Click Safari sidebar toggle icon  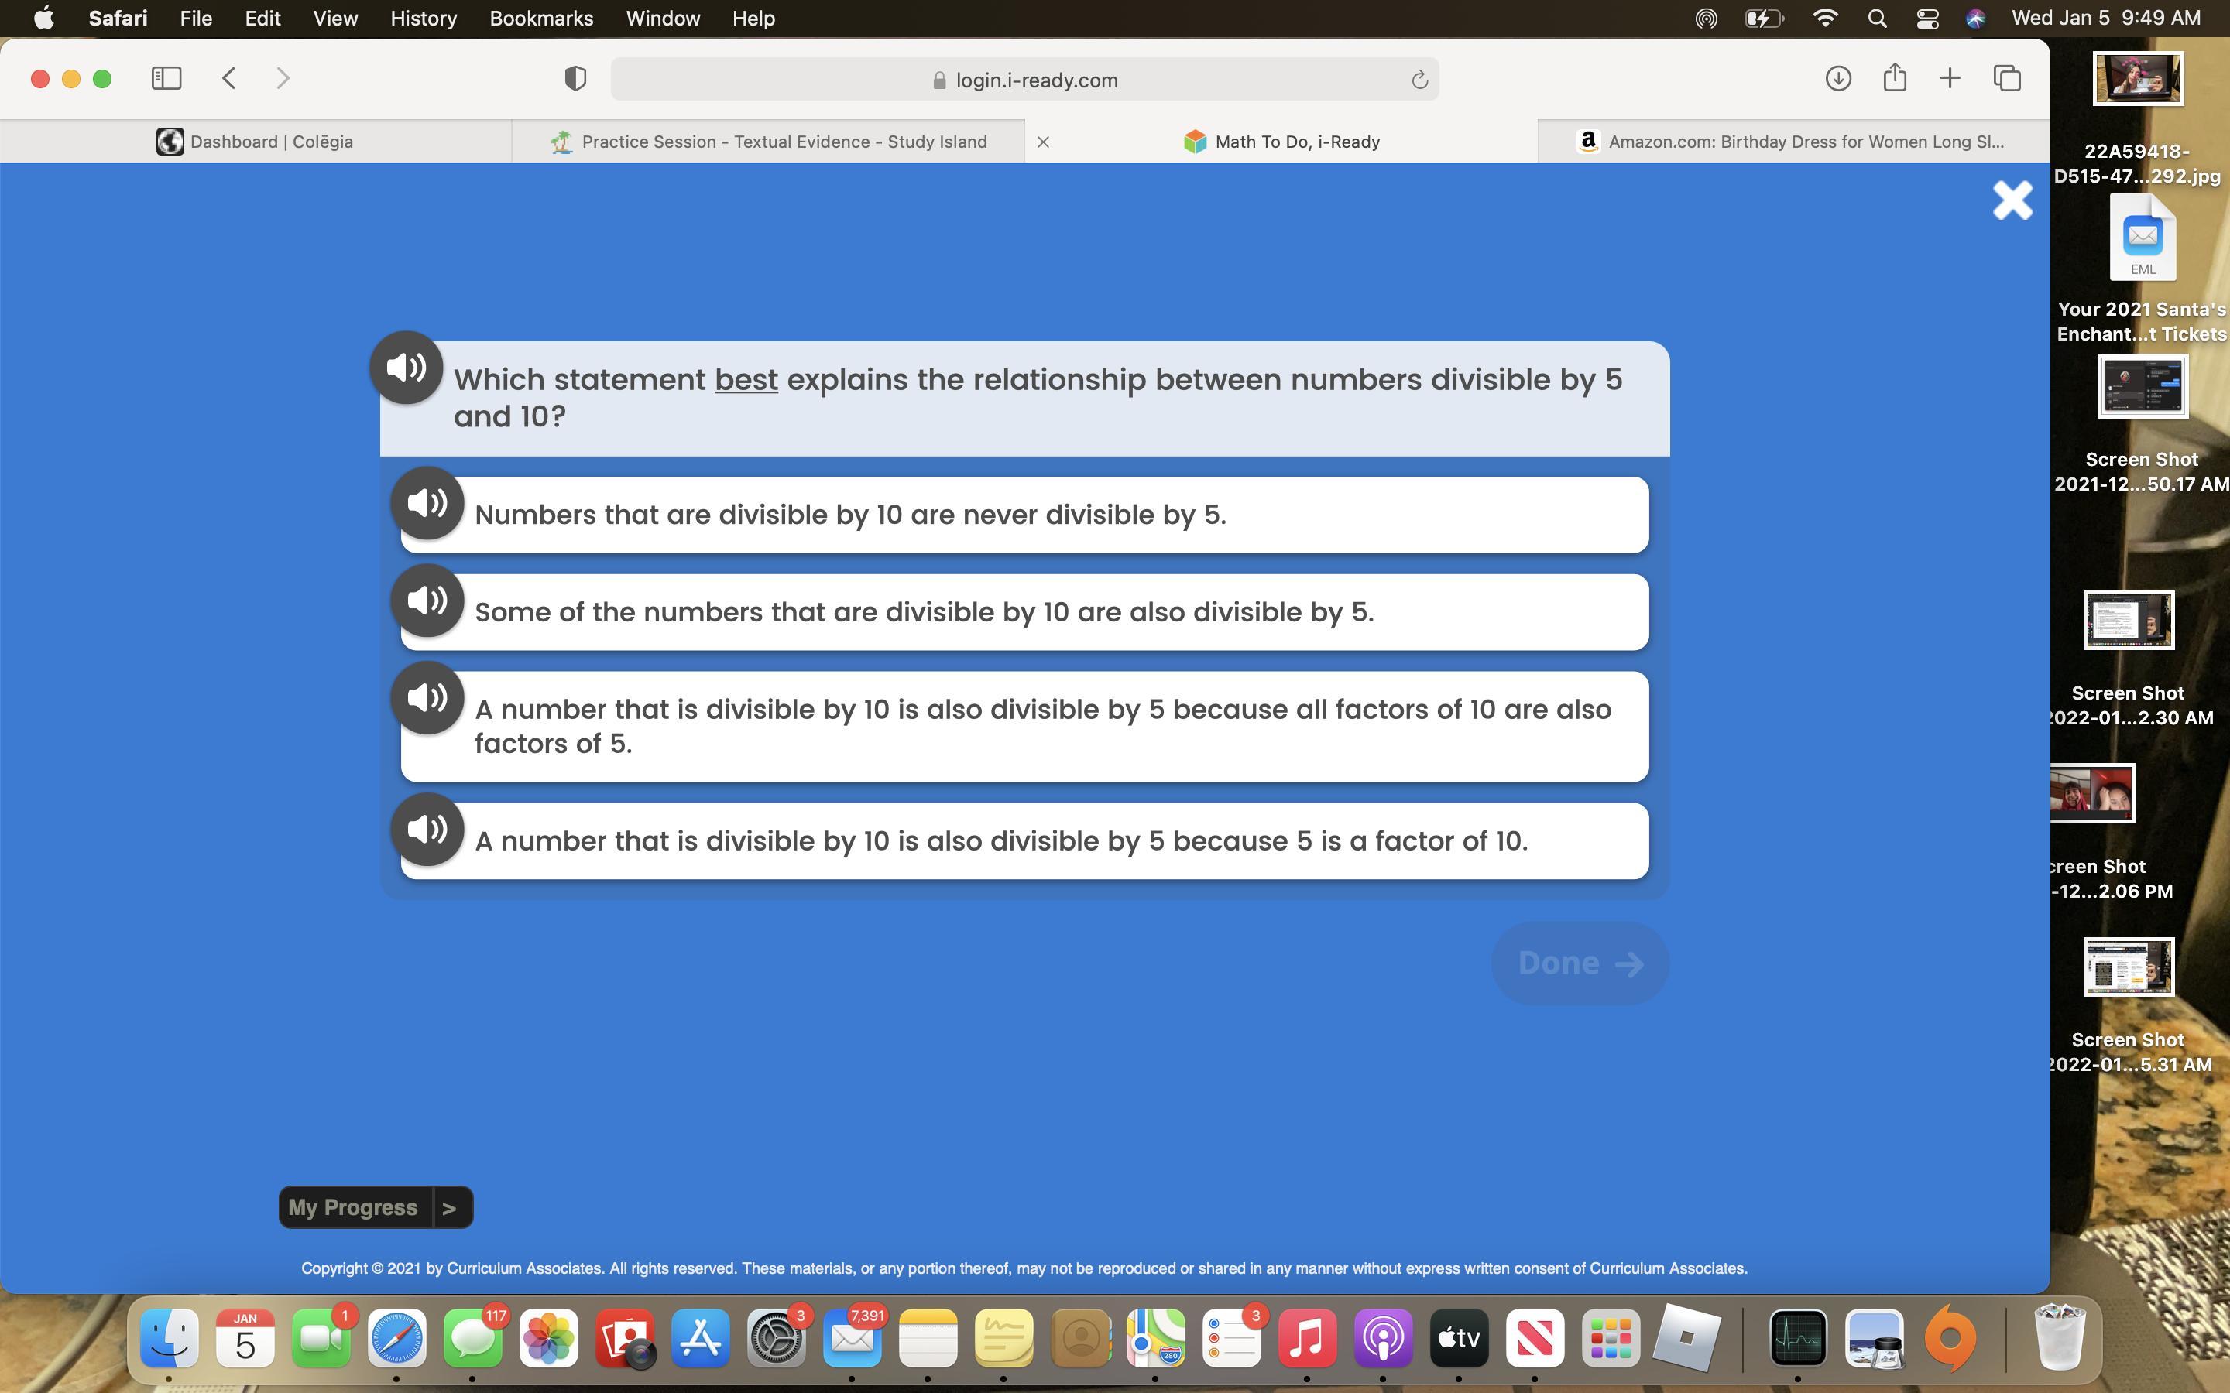[166, 78]
